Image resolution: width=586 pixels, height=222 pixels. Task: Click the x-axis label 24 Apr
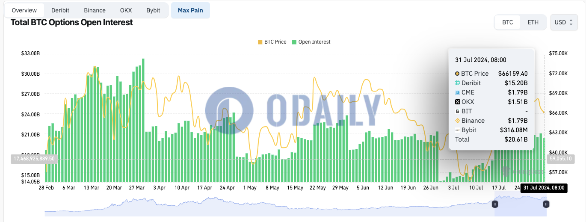pyautogui.click(x=227, y=188)
